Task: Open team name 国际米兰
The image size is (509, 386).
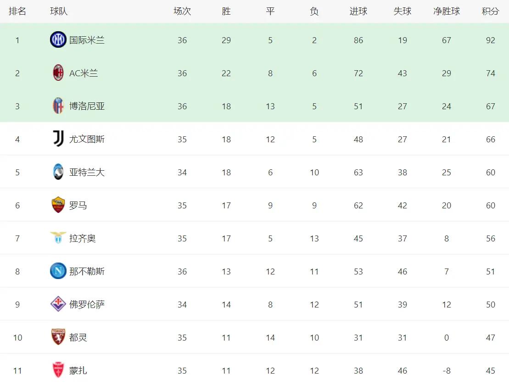Action: pos(87,40)
